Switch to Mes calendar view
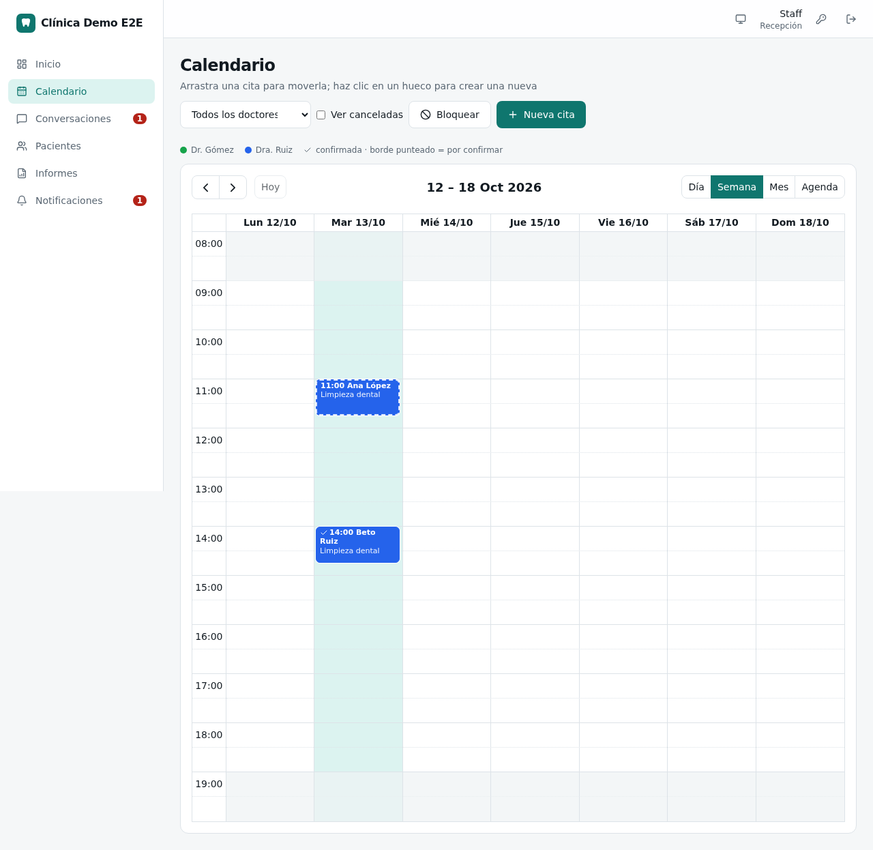873x850 pixels. (779, 187)
